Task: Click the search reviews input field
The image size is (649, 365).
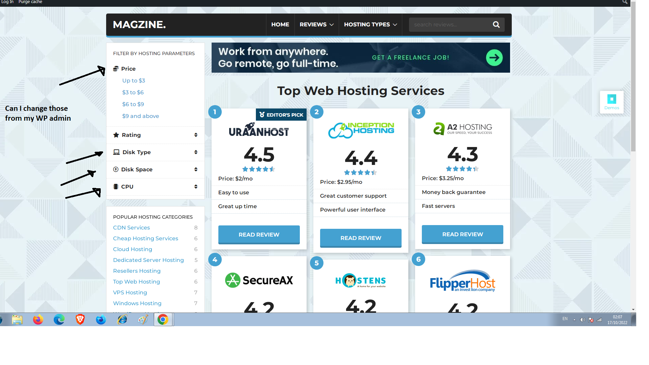Action: tap(449, 25)
